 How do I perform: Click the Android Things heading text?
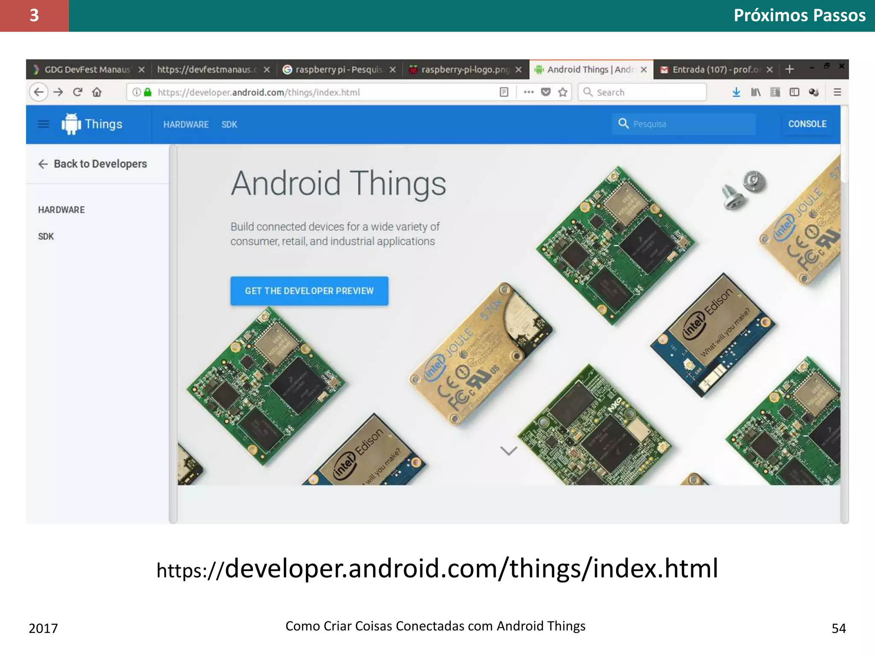point(338,184)
